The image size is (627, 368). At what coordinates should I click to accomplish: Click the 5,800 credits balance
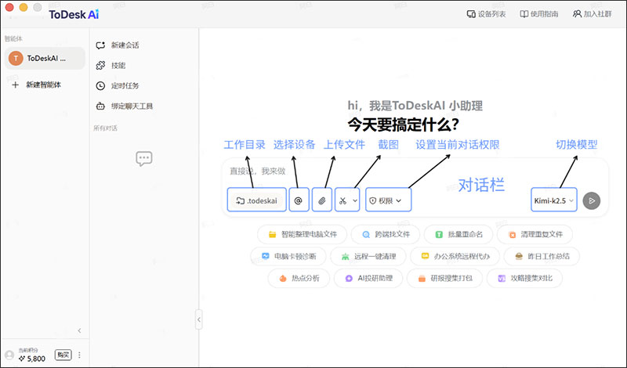pos(32,359)
